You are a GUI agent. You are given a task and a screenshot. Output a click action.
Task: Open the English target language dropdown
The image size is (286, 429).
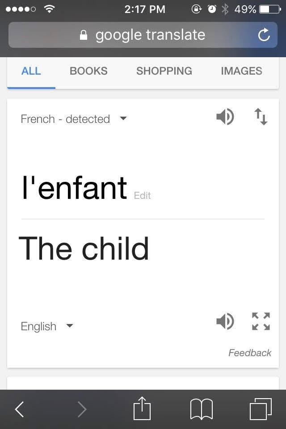[46, 326]
